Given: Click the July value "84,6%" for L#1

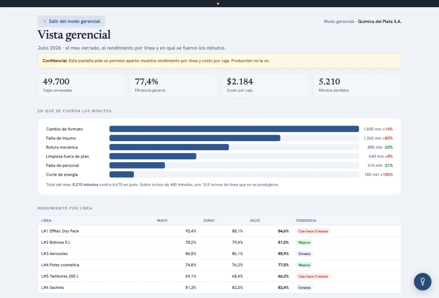Looking at the screenshot, I should (283, 231).
